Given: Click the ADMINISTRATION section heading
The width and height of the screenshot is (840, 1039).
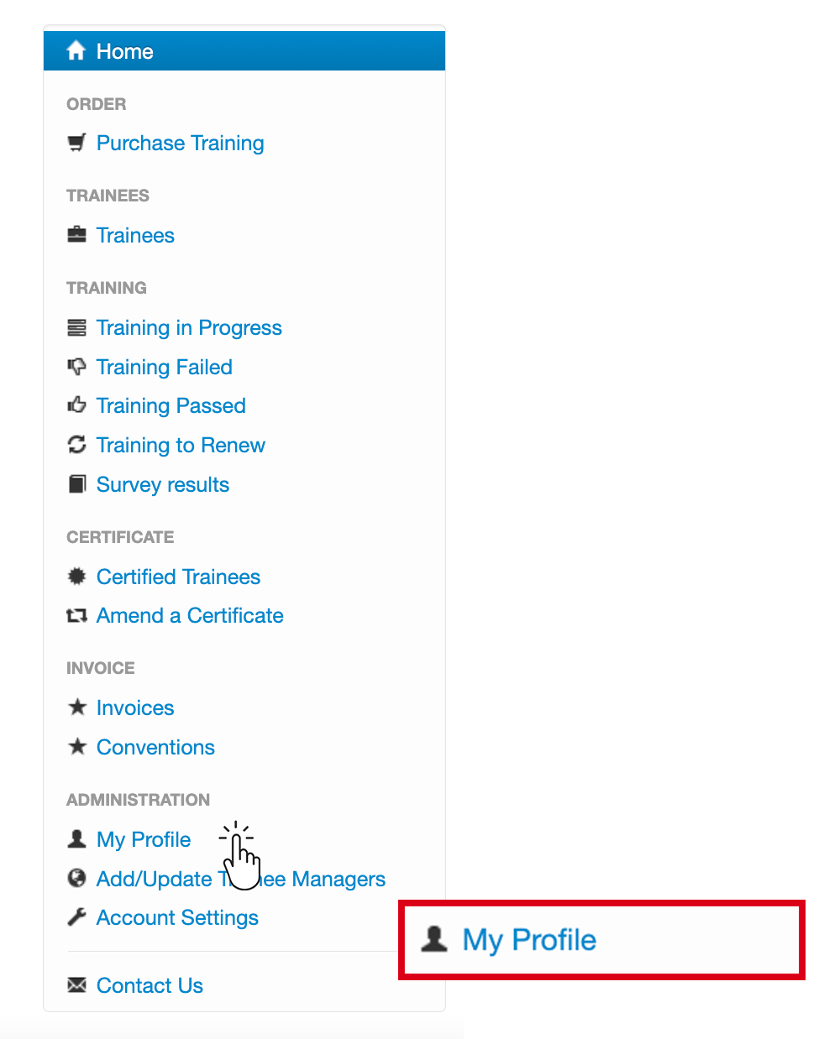Looking at the screenshot, I should point(139,800).
